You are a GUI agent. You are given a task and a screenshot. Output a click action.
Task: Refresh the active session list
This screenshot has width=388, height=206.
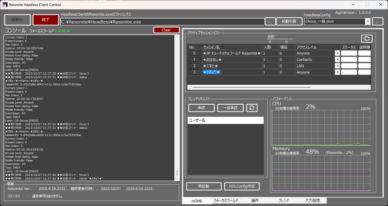click(367, 38)
